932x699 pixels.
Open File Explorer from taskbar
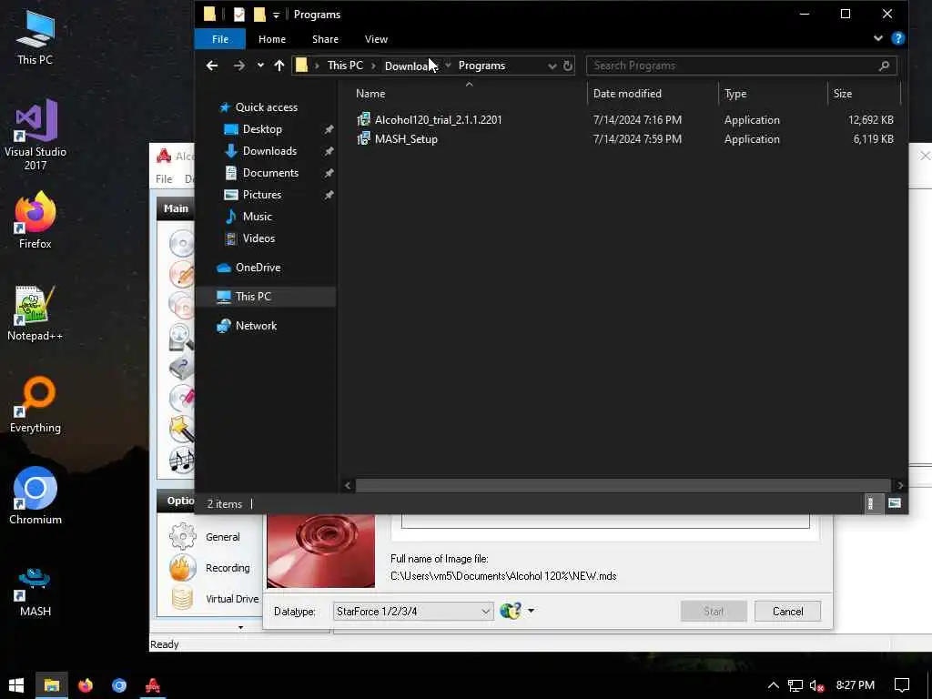point(52,685)
